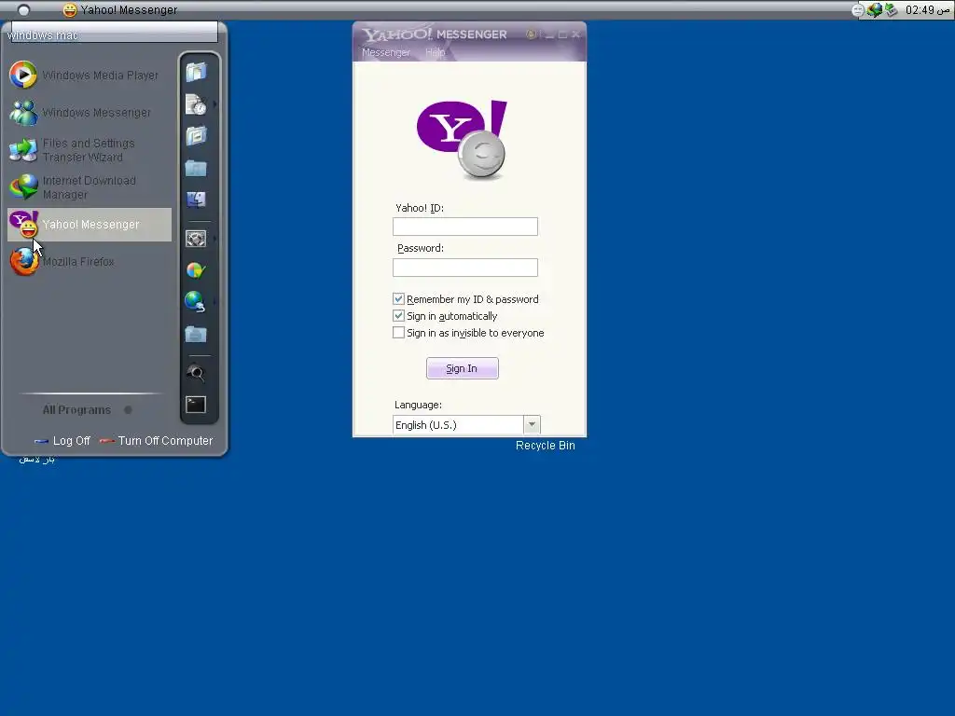This screenshot has width=955, height=716.
Task: Close the Yahoo Messenger window
Action: [575, 34]
